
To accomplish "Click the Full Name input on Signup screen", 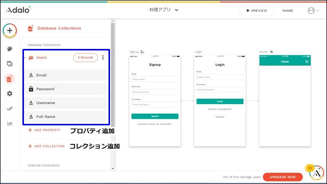I will (155, 104).
